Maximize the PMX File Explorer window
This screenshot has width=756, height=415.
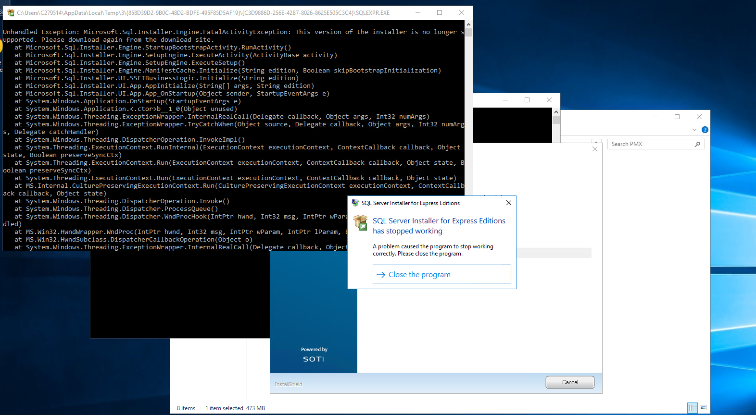click(677, 117)
